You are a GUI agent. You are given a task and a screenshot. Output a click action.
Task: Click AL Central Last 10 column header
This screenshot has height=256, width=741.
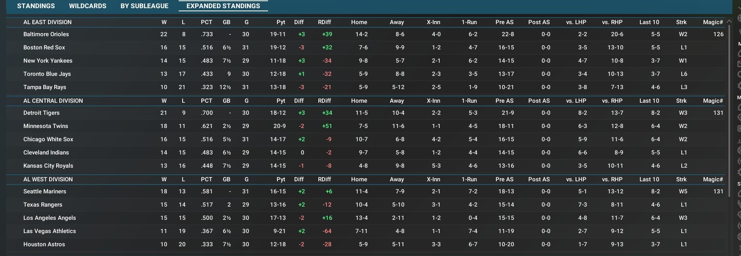click(649, 101)
